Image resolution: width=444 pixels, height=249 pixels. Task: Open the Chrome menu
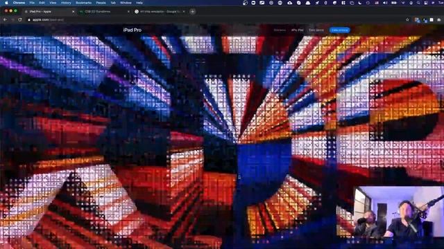click(19, 3)
